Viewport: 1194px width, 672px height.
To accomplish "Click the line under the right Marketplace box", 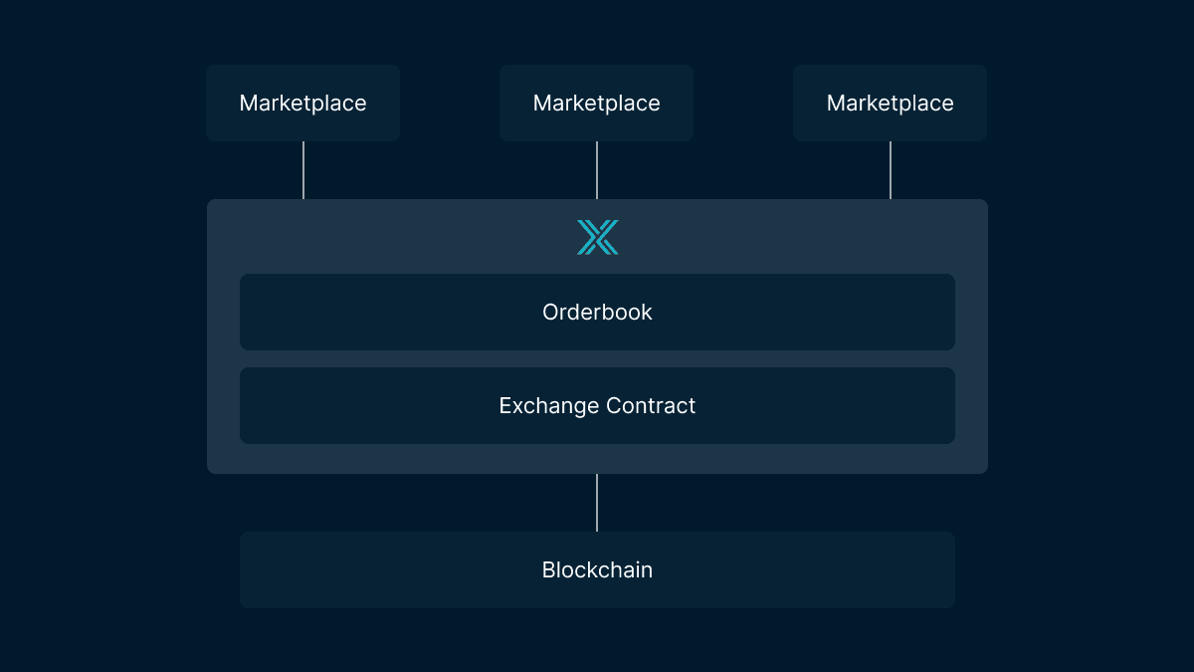I will coord(891,170).
